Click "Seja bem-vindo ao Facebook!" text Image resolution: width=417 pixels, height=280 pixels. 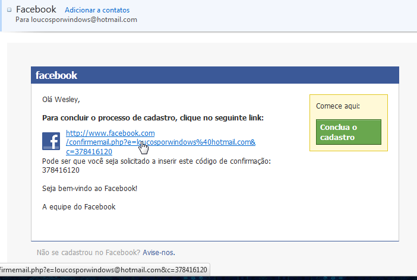90,188
